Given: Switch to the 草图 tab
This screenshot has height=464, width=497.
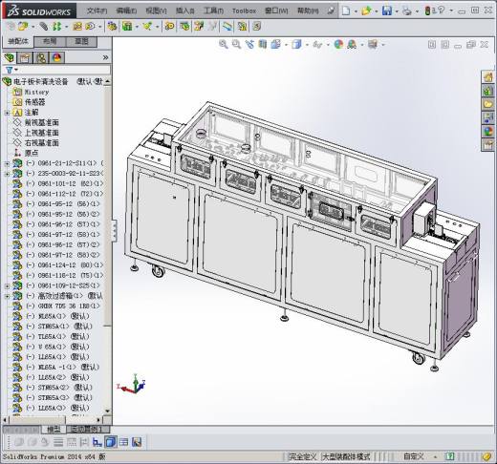Looking at the screenshot, I should [x=81, y=41].
